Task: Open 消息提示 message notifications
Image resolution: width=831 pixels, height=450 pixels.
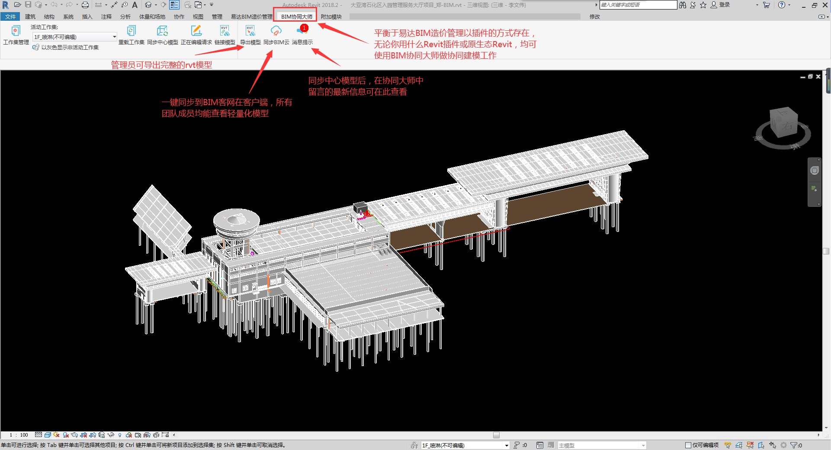Action: coord(302,35)
